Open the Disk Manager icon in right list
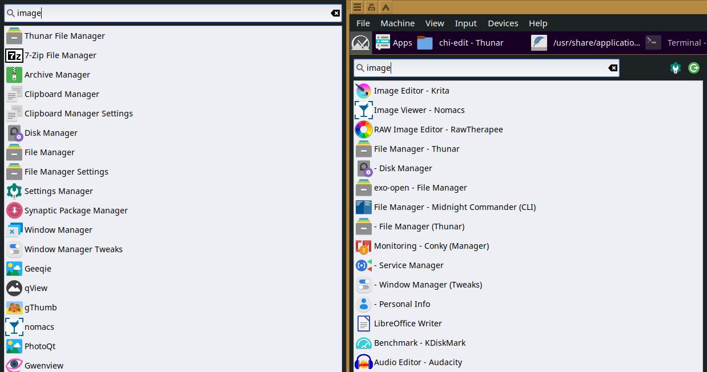Screen dimensions: 707x372 [x=363, y=168]
